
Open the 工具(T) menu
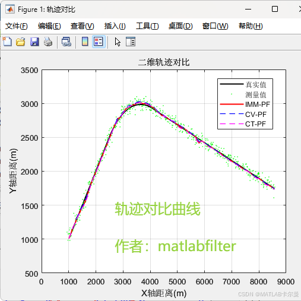pos(147,26)
